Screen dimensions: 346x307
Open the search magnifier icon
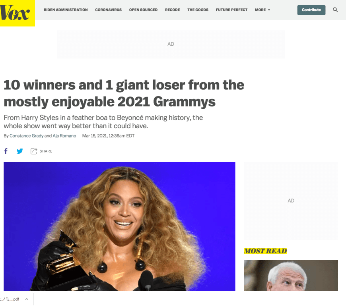[x=335, y=10]
